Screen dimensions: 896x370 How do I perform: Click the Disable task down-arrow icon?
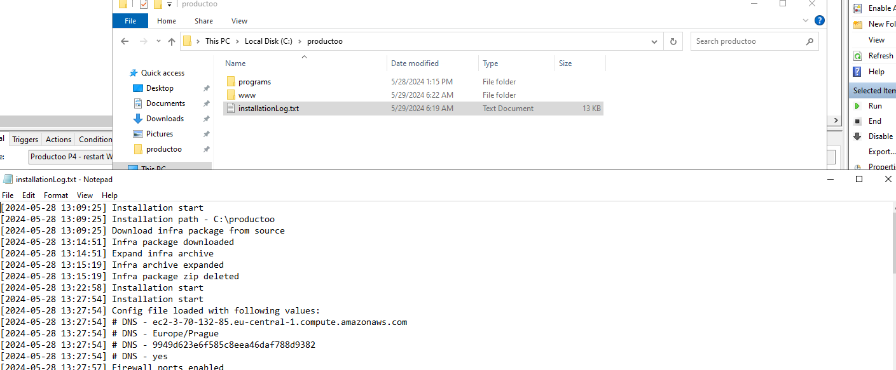[x=857, y=136]
